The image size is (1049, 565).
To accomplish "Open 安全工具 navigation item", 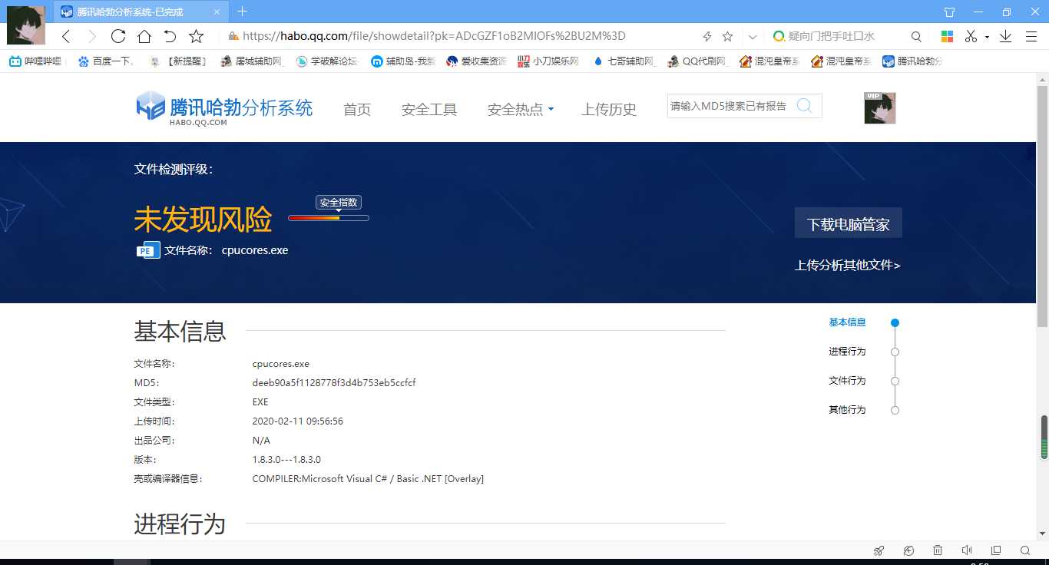I will tap(429, 110).
